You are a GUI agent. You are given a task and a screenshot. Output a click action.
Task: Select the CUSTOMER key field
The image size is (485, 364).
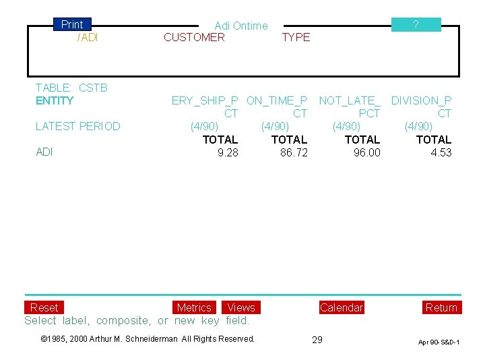[194, 38]
